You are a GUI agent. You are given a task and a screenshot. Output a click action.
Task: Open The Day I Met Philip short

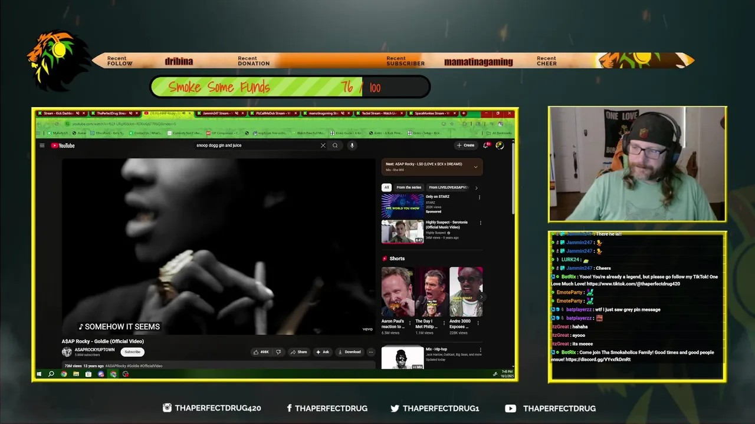click(x=432, y=291)
